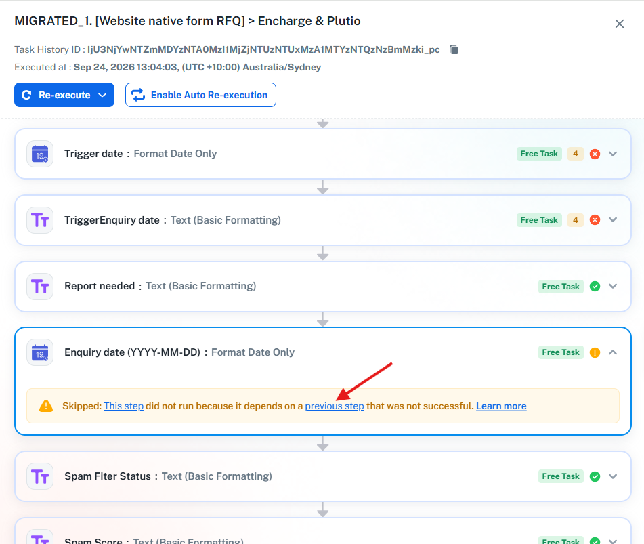Click the 'Trigger date' step name
Viewport: 644px width, 544px height.
coord(93,154)
